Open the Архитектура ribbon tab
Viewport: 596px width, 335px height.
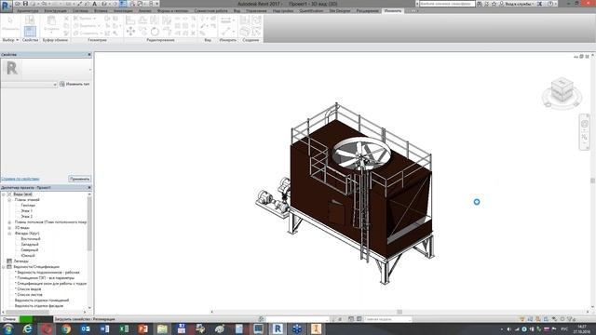click(x=28, y=11)
